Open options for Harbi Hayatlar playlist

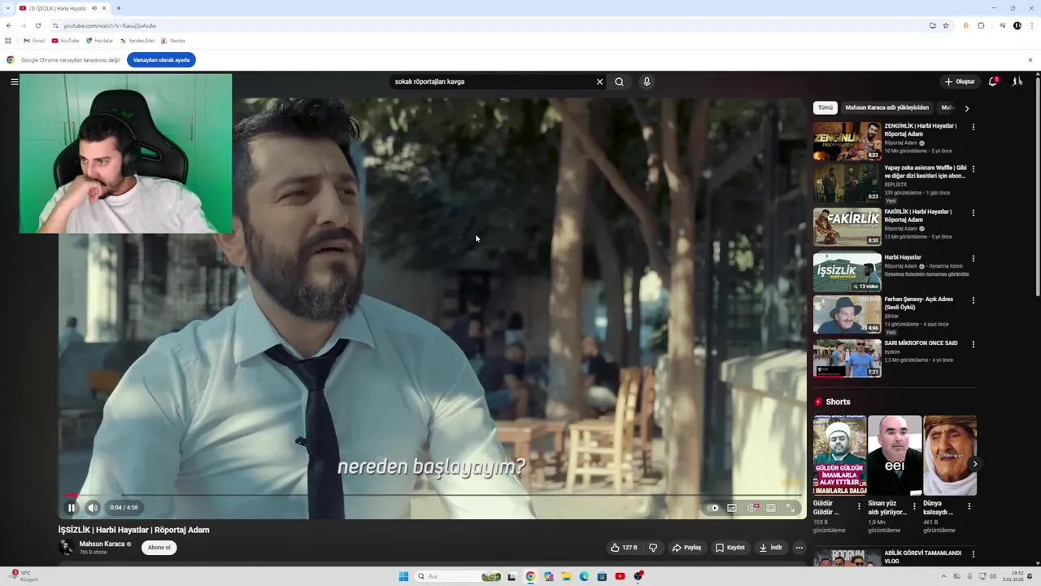pyautogui.click(x=973, y=259)
